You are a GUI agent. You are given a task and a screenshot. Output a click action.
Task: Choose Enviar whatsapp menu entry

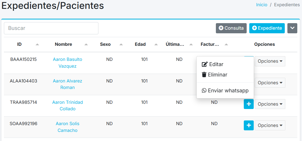pos(225,91)
